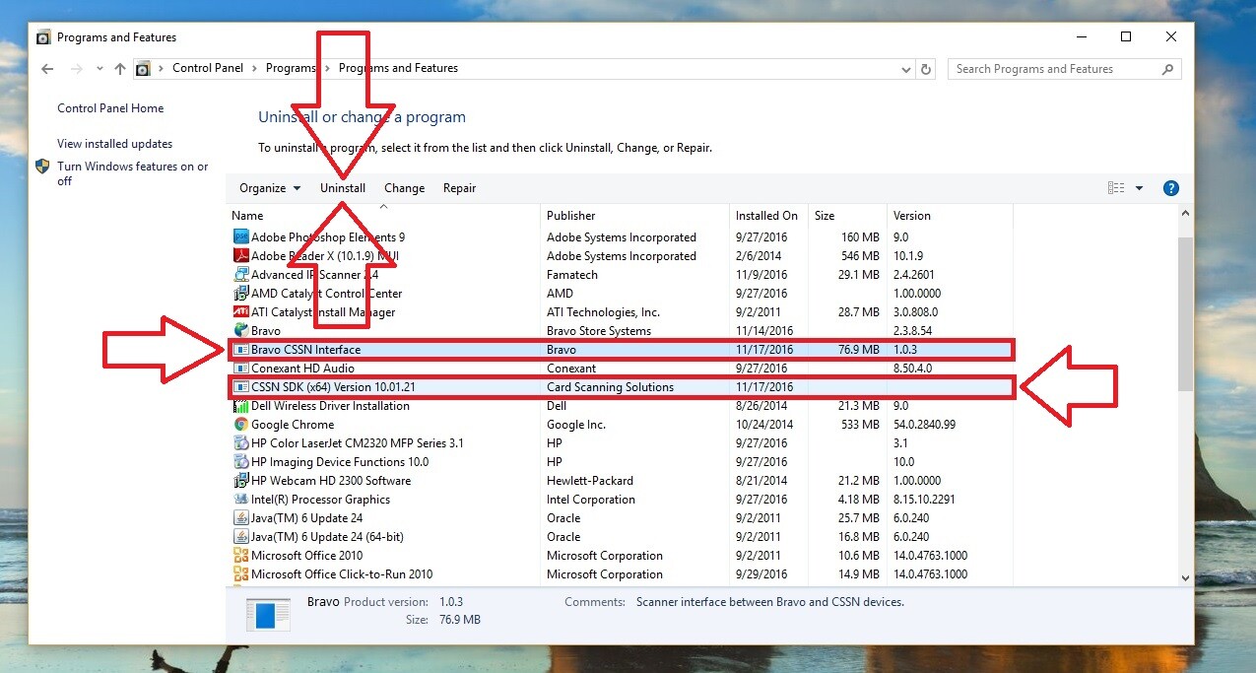Click the 8.15.10.2291 version cell
This screenshot has width=1256, height=673.
pos(924,500)
